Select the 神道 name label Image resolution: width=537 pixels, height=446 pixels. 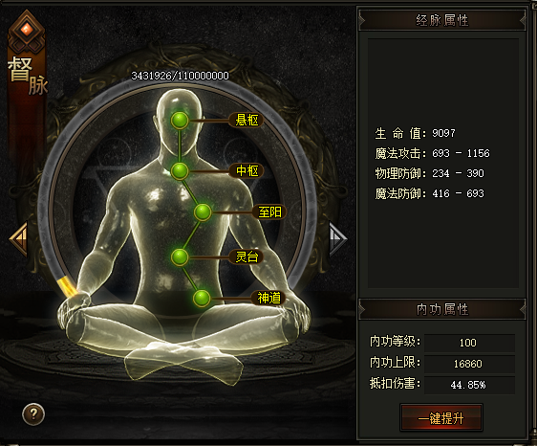(268, 298)
